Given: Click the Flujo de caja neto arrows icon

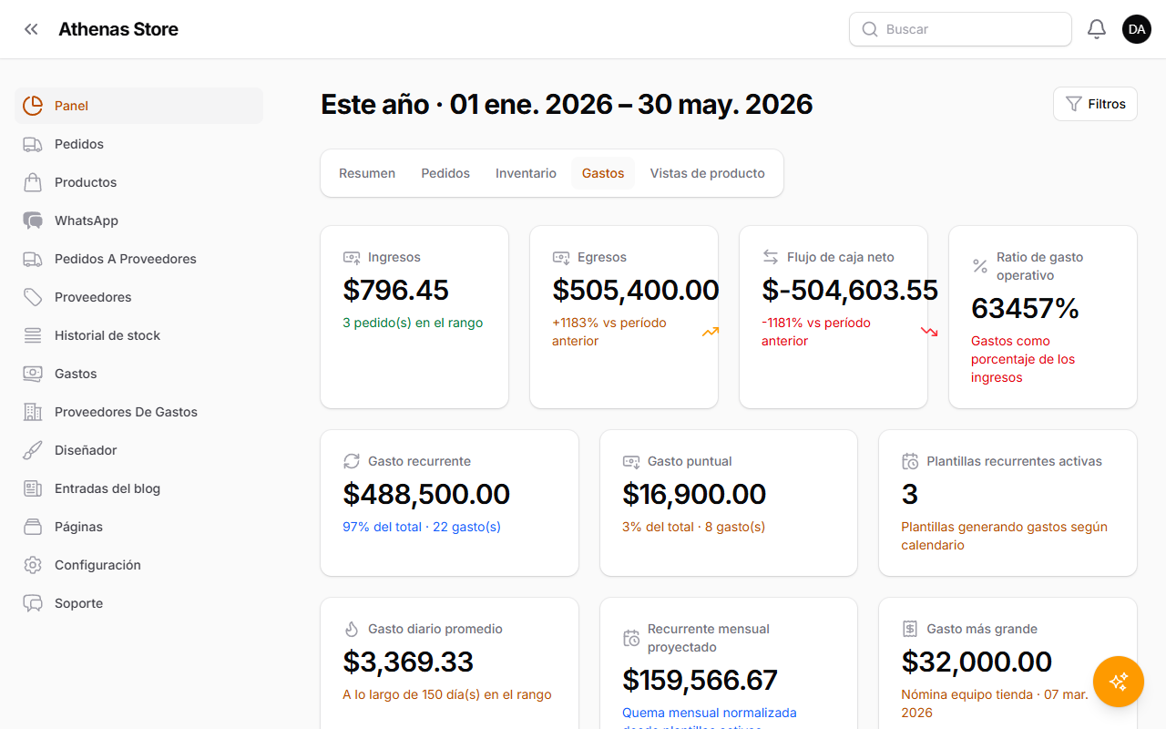Looking at the screenshot, I should click(771, 257).
